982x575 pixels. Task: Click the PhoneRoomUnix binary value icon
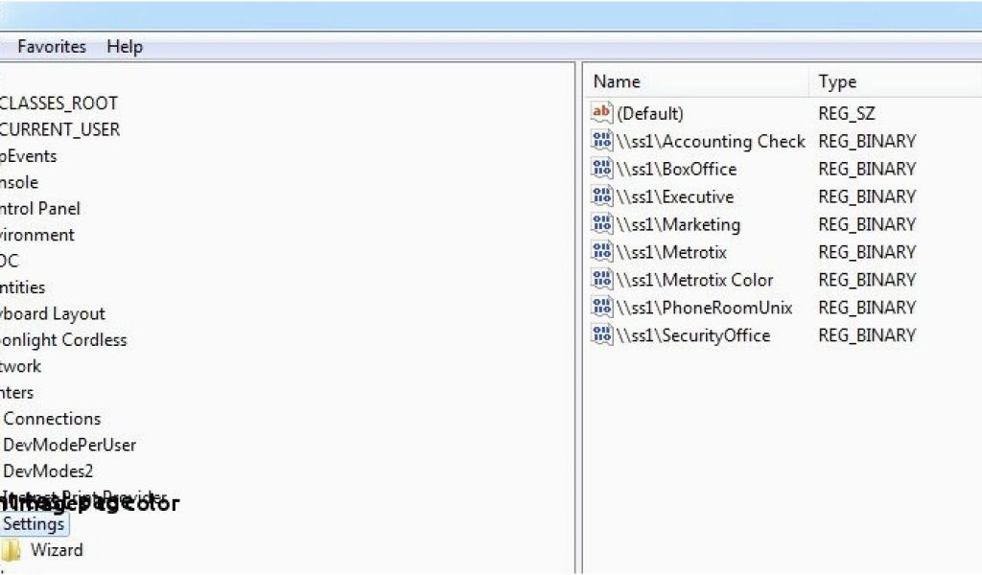coord(601,308)
